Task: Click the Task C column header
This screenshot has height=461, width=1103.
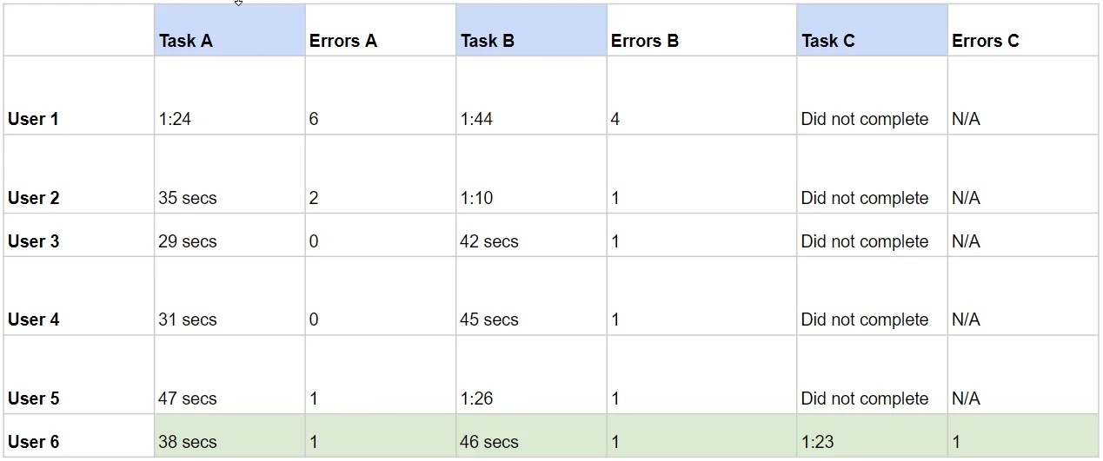Action: 872,30
